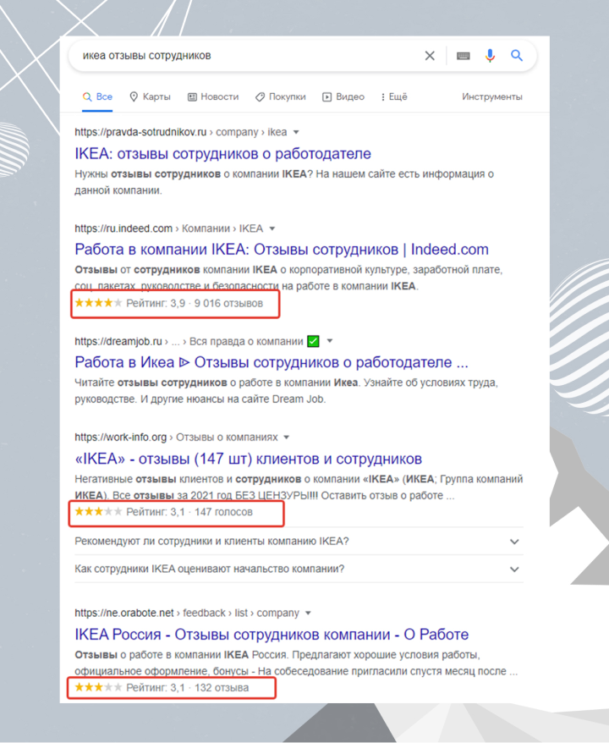The width and height of the screenshot is (609, 743).
Task: Clear the search query with the X icon
Action: coord(430,56)
